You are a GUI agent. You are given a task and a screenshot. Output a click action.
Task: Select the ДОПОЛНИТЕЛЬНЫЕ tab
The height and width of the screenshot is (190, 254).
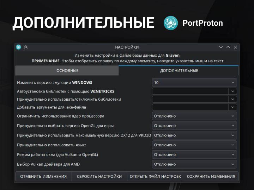click(179, 71)
